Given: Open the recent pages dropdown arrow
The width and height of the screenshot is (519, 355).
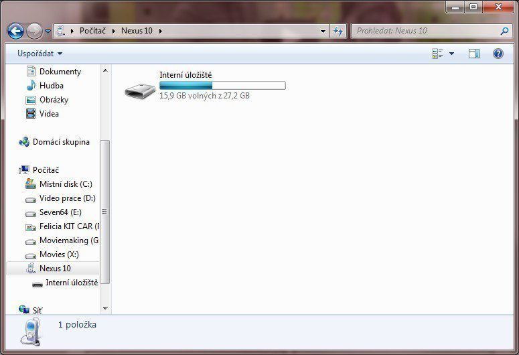Looking at the screenshot, I should click(48, 31).
